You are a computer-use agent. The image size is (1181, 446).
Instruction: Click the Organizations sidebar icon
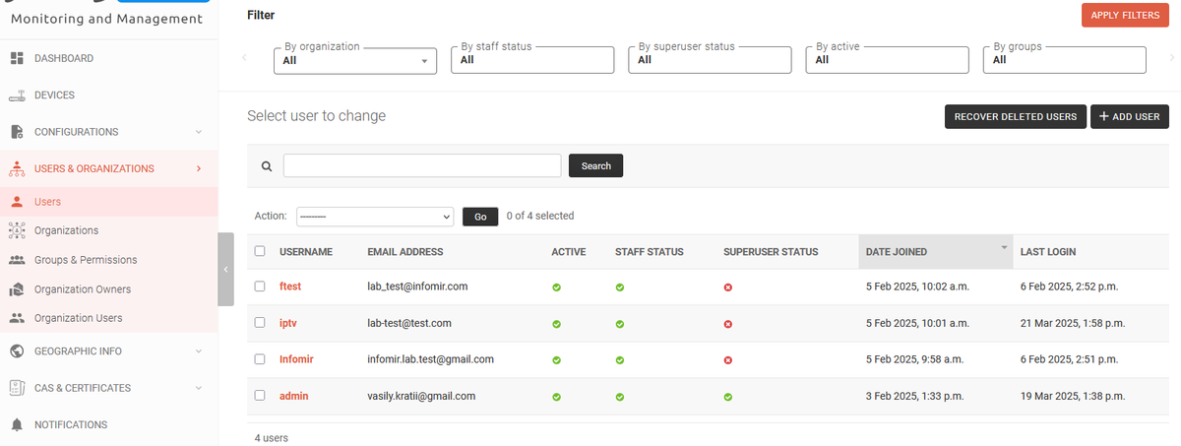pos(16,230)
